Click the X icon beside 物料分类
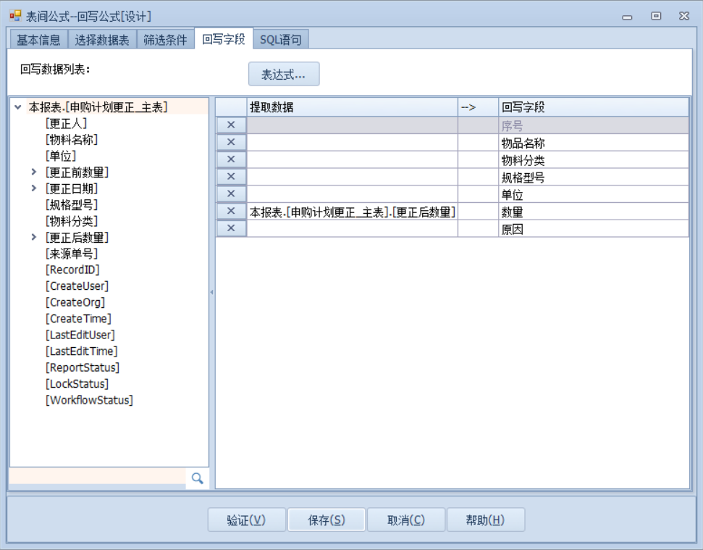This screenshot has height=550, width=703. point(231,160)
